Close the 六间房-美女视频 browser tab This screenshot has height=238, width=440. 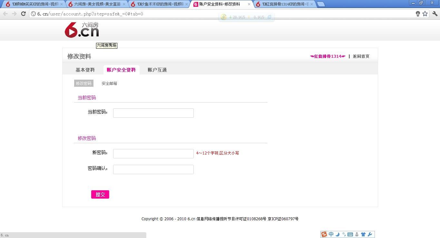click(124, 4)
